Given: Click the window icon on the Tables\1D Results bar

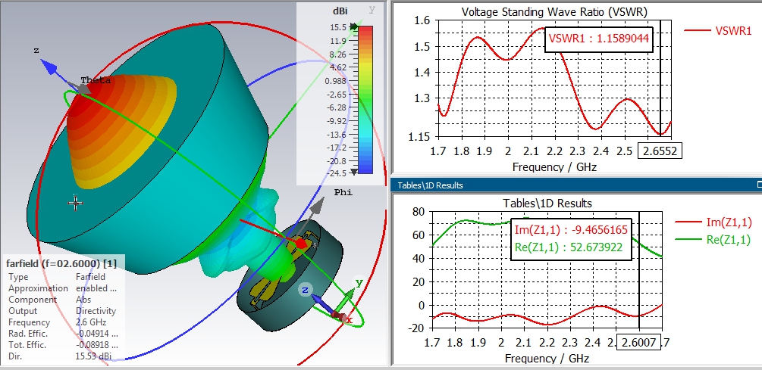Looking at the screenshot, I should tap(759, 185).
